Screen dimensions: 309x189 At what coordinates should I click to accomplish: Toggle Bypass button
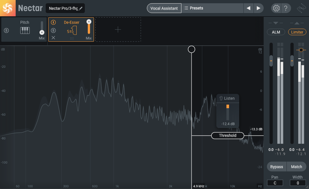(276, 167)
